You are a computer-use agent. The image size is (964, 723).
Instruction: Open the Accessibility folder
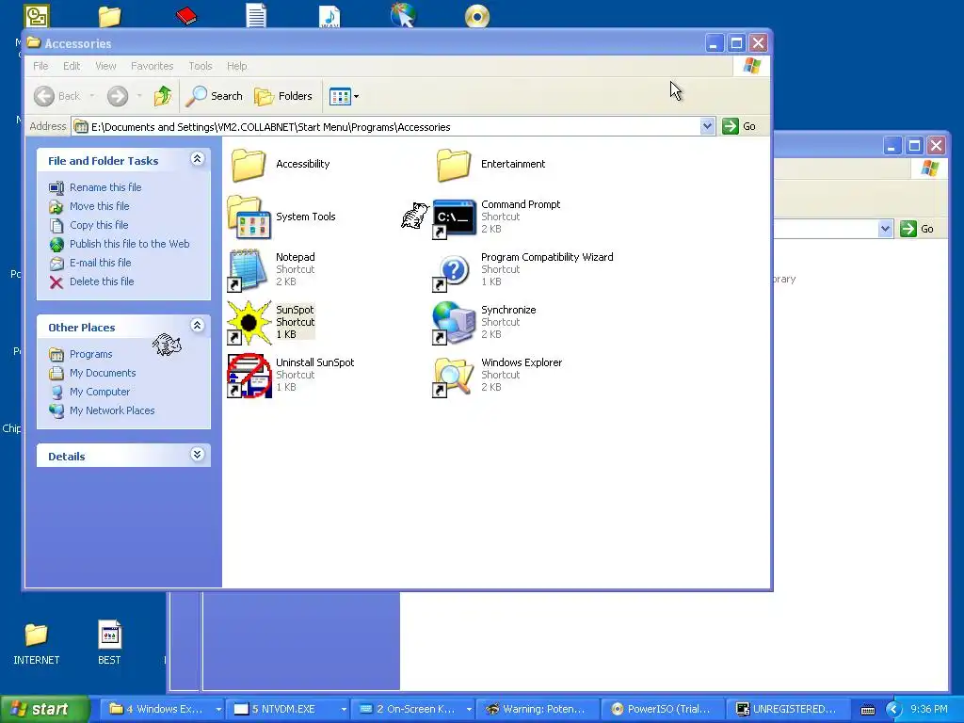pyautogui.click(x=249, y=164)
